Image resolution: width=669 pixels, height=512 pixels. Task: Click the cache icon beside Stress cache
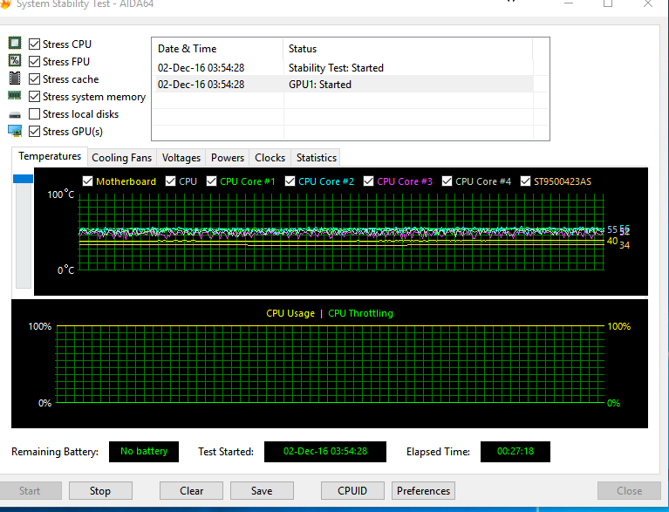pyautogui.click(x=14, y=79)
